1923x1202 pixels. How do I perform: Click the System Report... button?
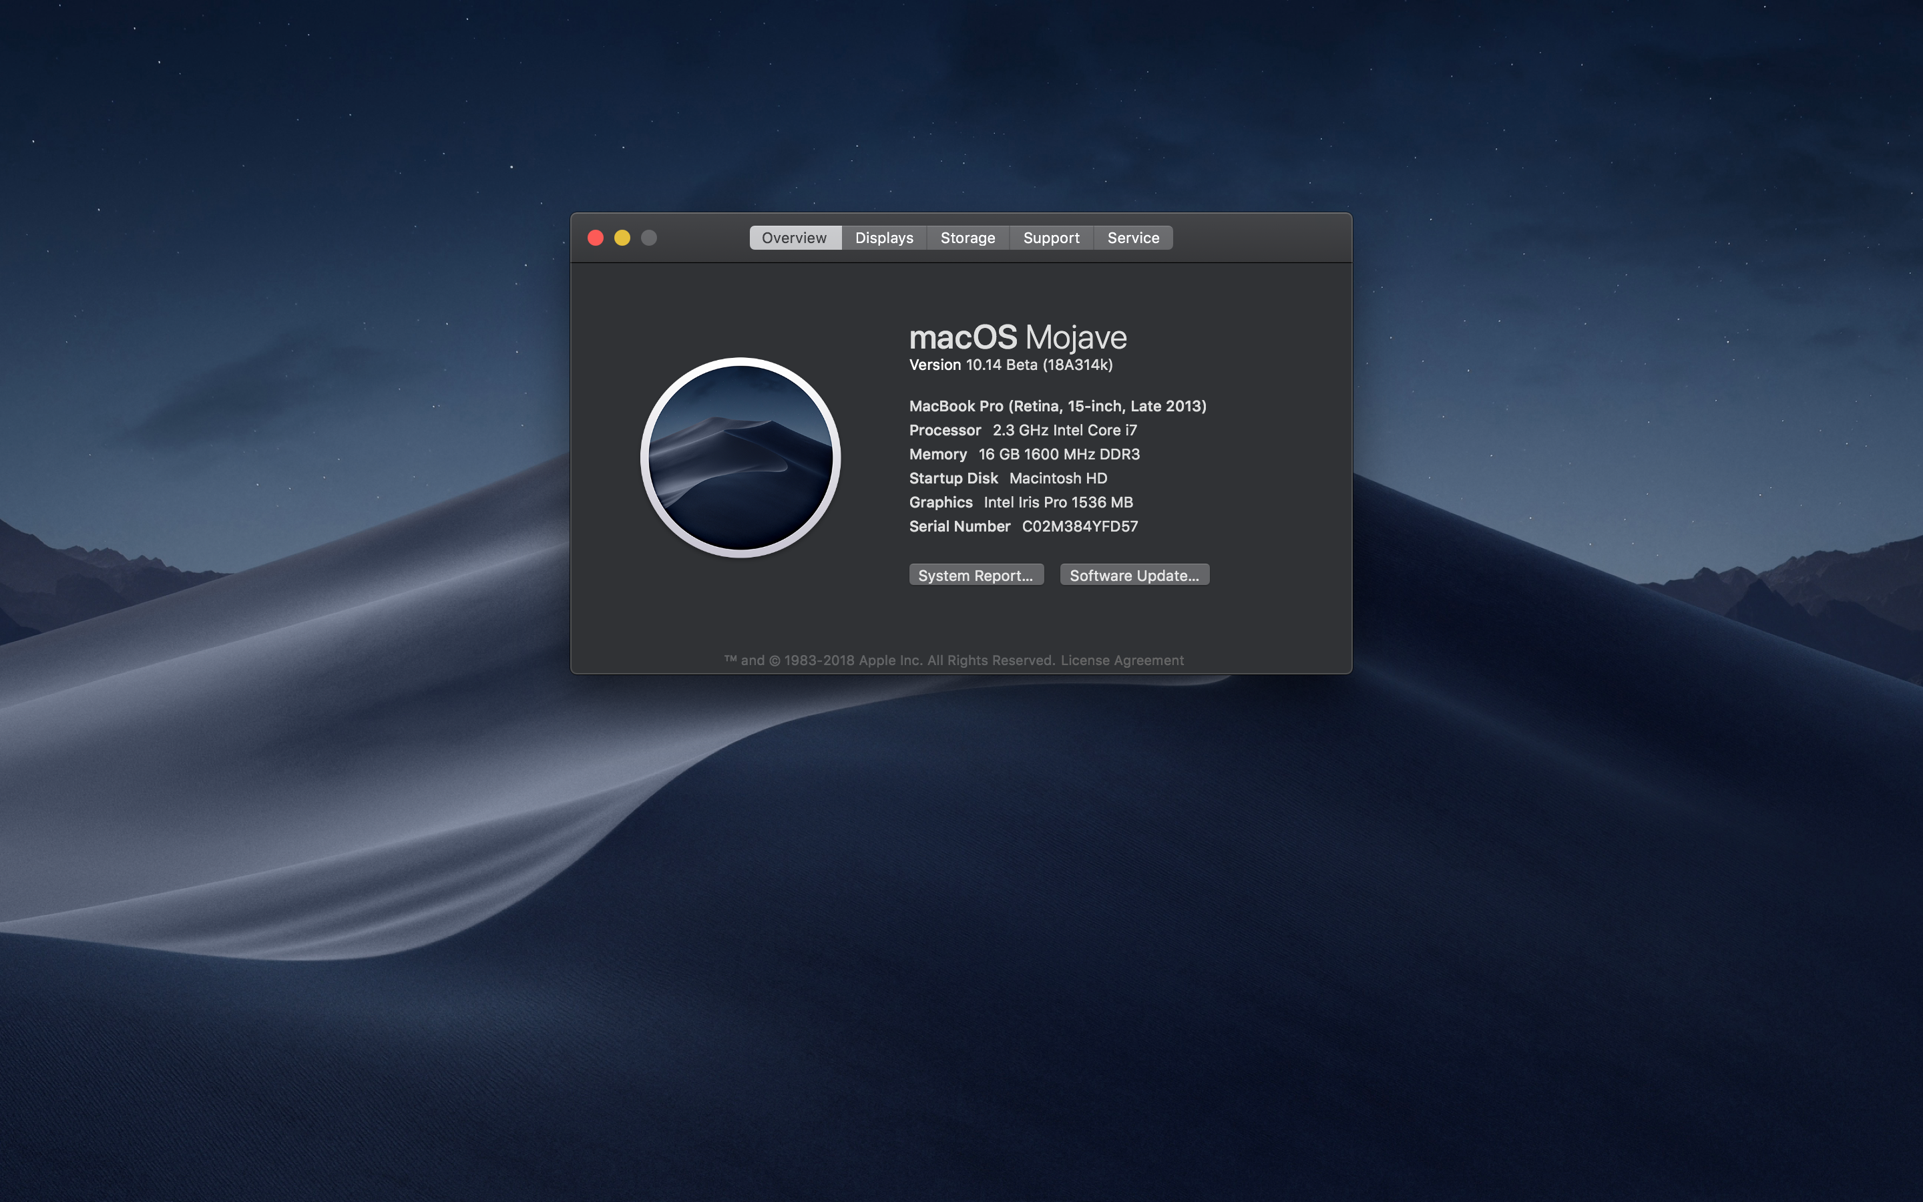click(976, 575)
